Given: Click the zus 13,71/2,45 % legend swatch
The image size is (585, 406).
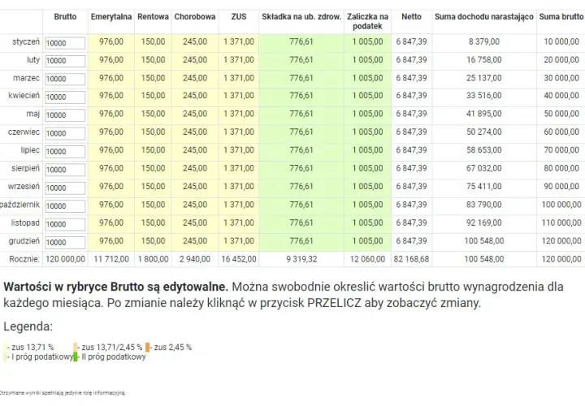Looking at the screenshot, I should click(x=76, y=347).
